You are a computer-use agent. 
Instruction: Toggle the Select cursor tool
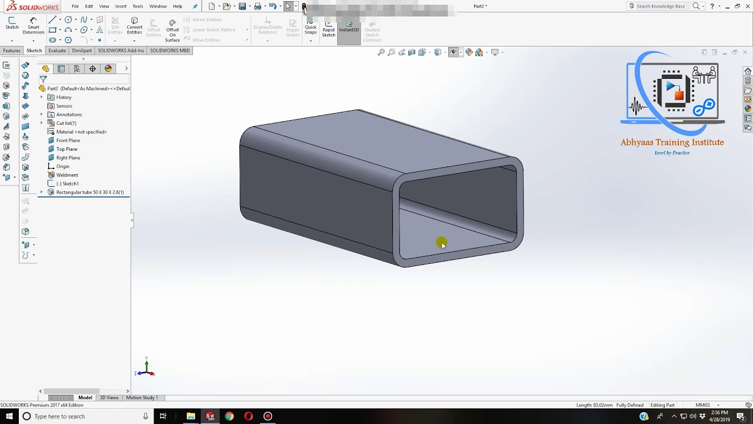click(x=288, y=6)
